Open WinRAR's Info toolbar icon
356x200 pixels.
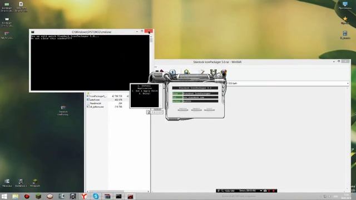click(x=172, y=72)
